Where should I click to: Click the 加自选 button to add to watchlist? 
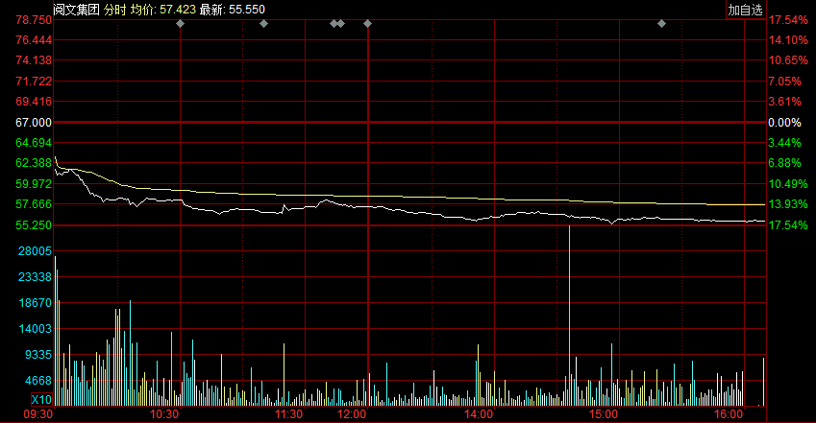click(x=745, y=10)
